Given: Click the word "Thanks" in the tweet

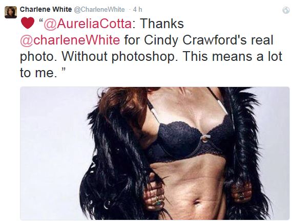Looking at the screenshot, I should pos(162,24).
